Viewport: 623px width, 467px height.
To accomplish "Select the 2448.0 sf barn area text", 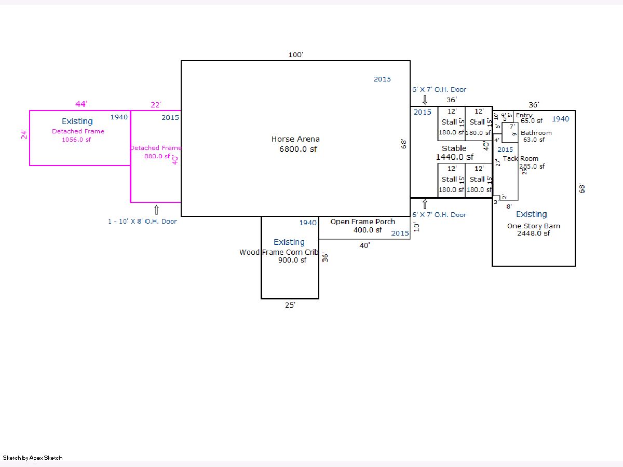I will 533,233.
